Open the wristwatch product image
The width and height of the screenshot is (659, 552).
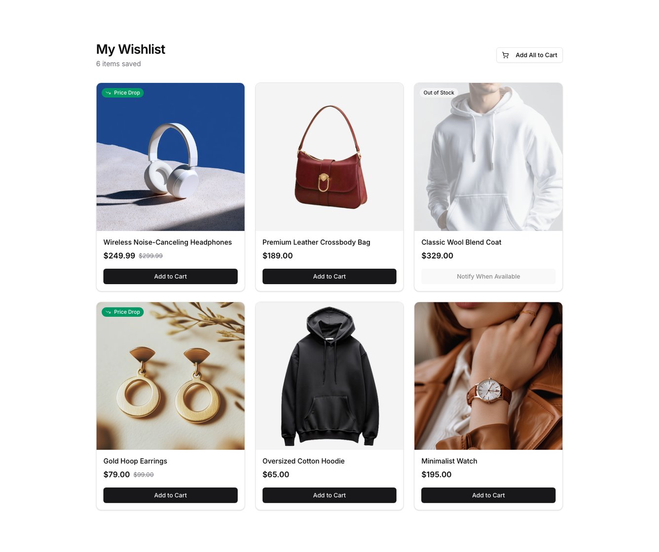tap(488, 376)
